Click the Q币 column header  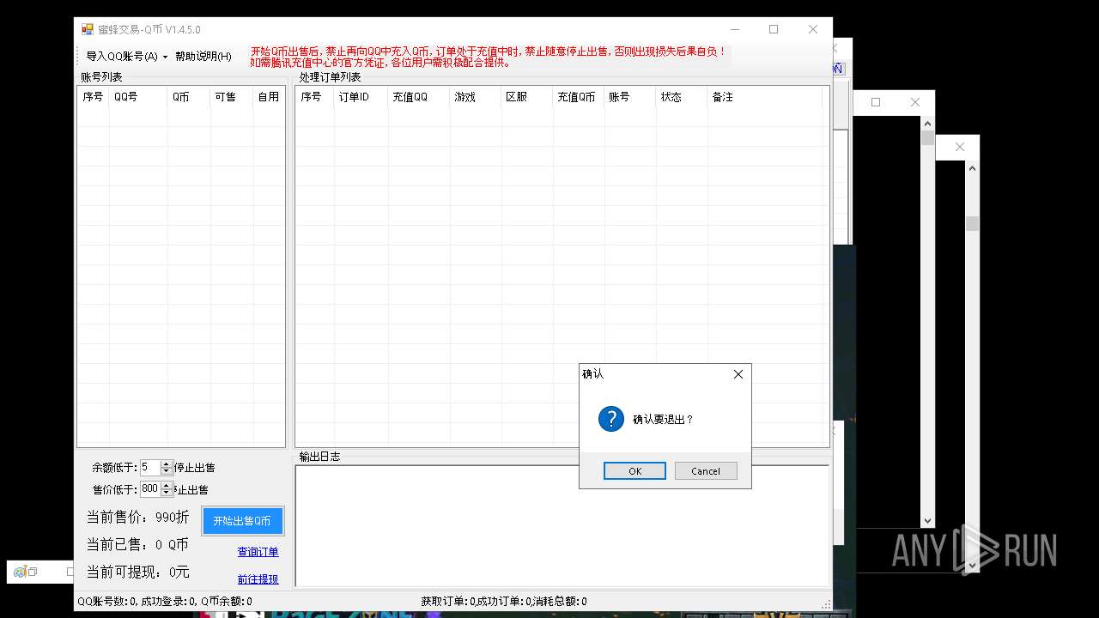tap(189, 97)
